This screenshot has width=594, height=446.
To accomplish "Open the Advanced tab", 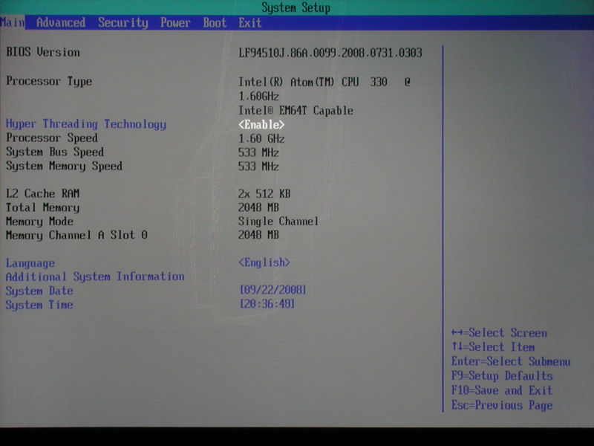I will pyautogui.click(x=61, y=23).
